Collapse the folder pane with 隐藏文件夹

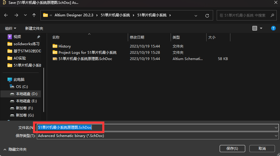click(15, 149)
